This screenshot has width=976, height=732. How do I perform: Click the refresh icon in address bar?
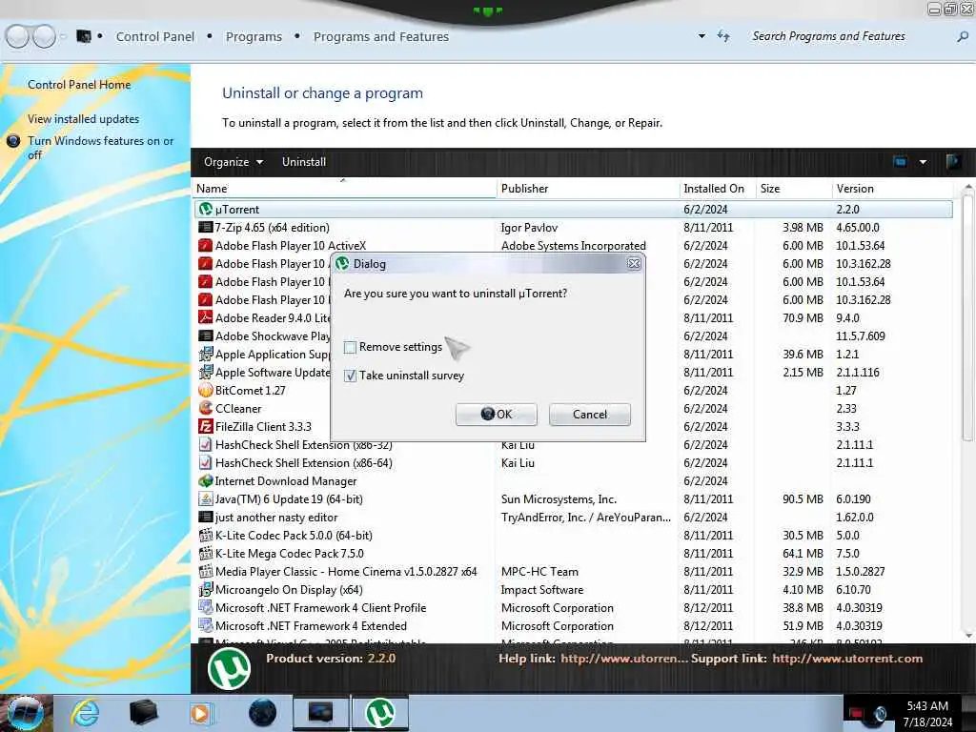(723, 36)
